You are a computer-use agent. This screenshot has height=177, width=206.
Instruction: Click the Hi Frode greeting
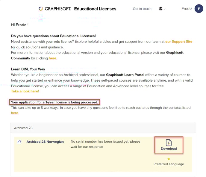click(x=20, y=25)
